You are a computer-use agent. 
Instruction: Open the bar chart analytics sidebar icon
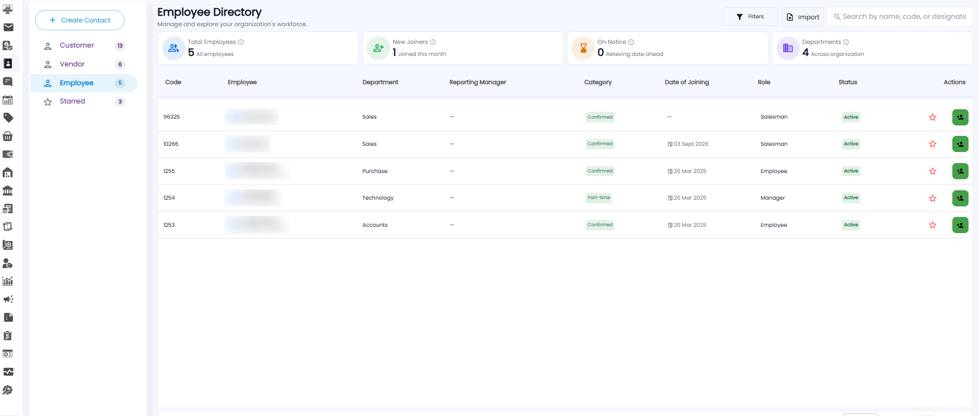pyautogui.click(x=8, y=281)
